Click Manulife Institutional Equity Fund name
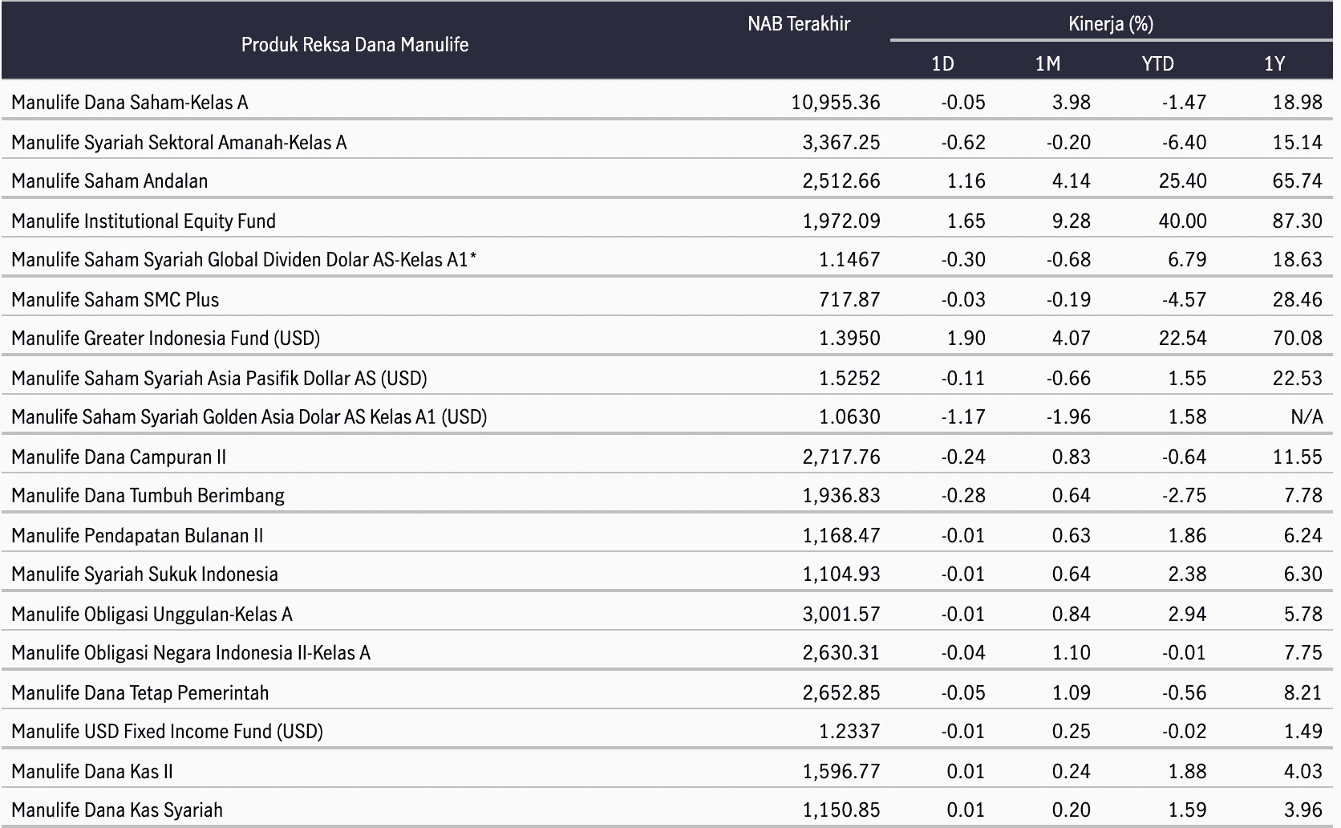Image resolution: width=1341 pixels, height=828 pixels. coord(144,221)
